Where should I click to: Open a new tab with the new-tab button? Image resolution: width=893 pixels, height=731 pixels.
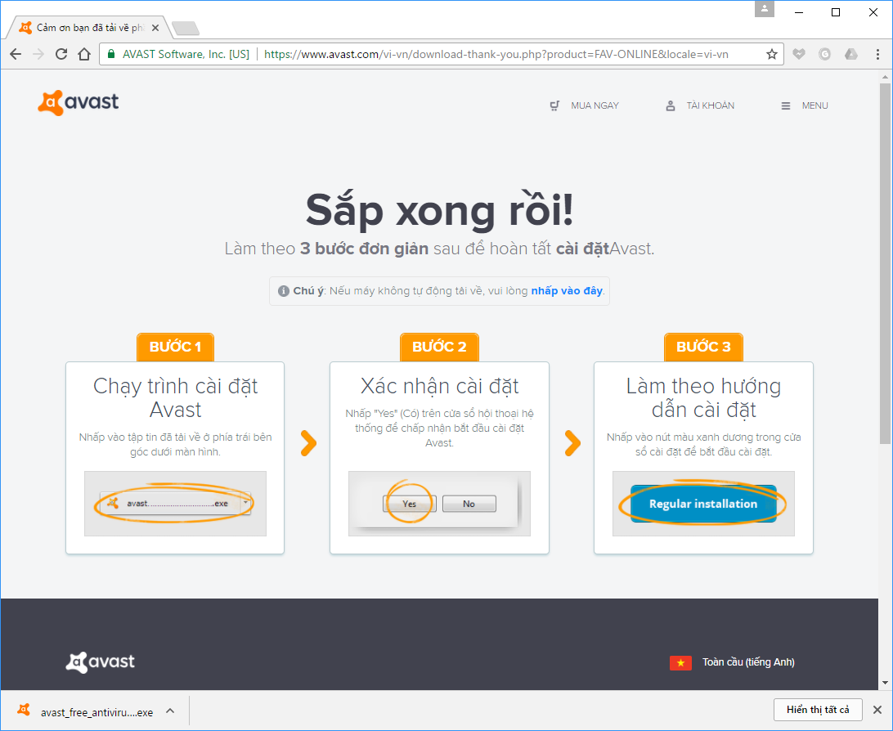(x=185, y=28)
